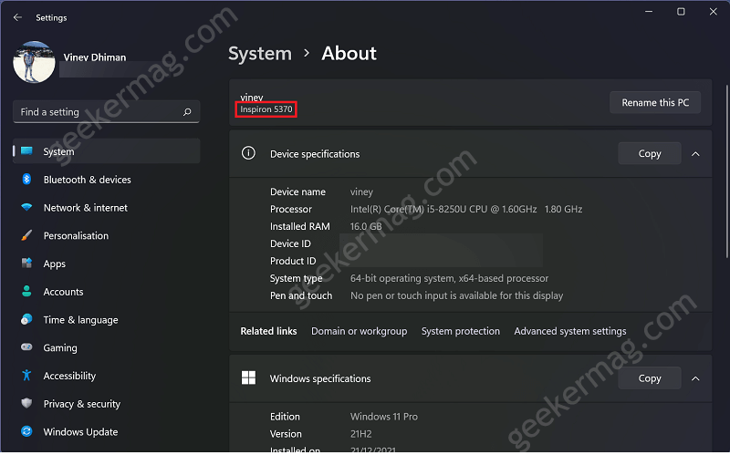Image resolution: width=730 pixels, height=455 pixels.
Task: Click the Apps icon in sidebar
Action: 26,264
